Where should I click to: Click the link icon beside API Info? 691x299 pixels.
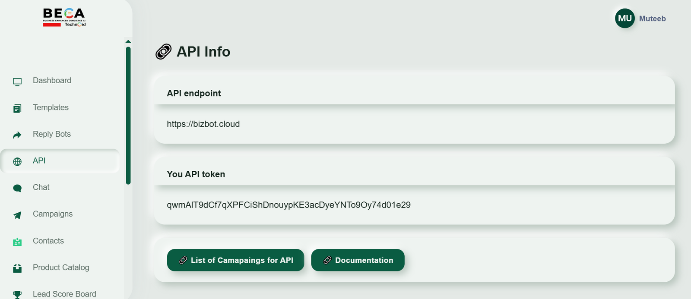click(x=163, y=52)
